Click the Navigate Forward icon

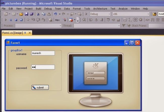click(x=79, y=14)
